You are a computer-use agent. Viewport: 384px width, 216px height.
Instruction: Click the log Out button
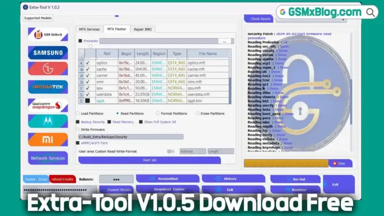click(x=295, y=179)
